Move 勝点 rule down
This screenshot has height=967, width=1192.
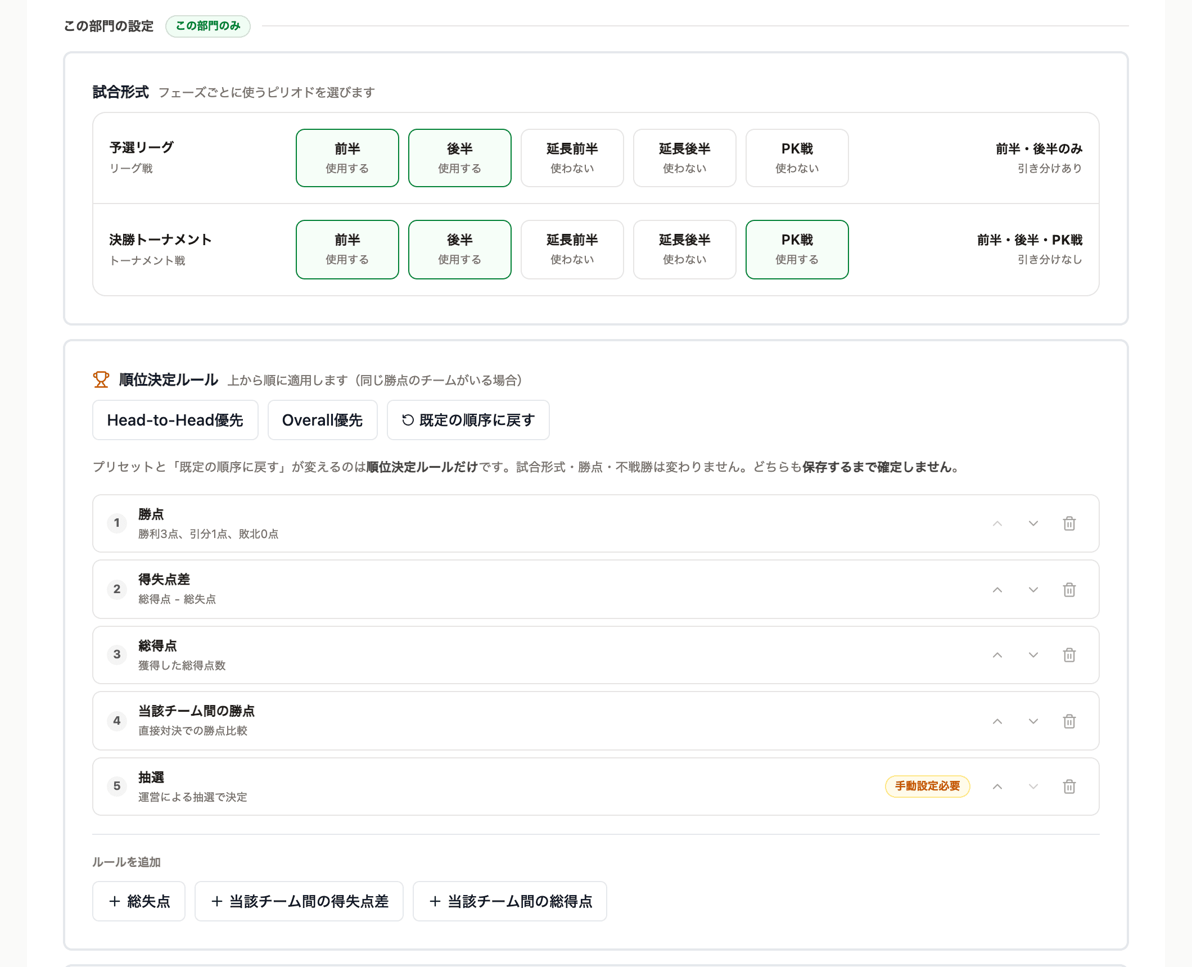(1033, 523)
